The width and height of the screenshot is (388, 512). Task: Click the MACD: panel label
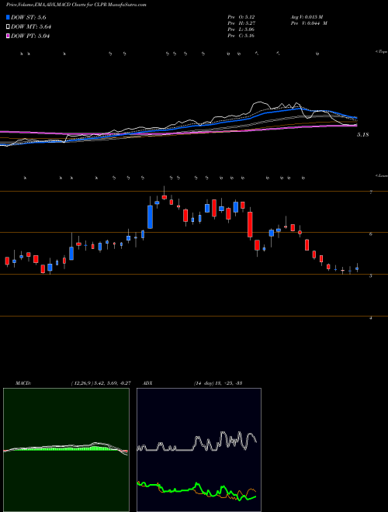(23, 383)
